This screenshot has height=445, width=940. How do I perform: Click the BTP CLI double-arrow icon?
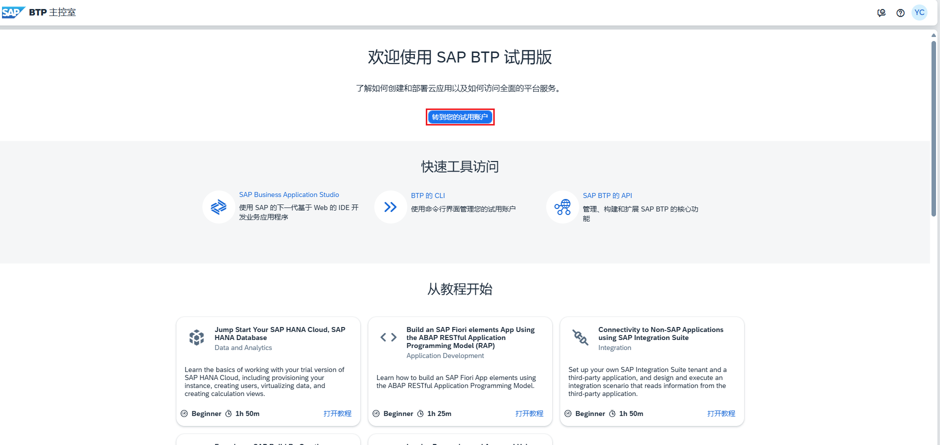390,207
